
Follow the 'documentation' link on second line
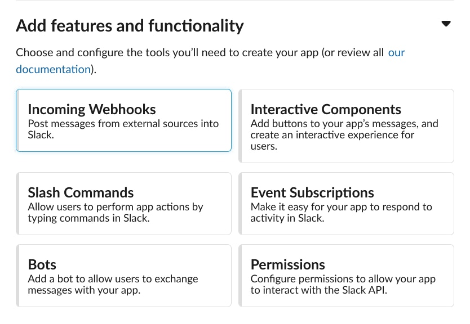53,69
